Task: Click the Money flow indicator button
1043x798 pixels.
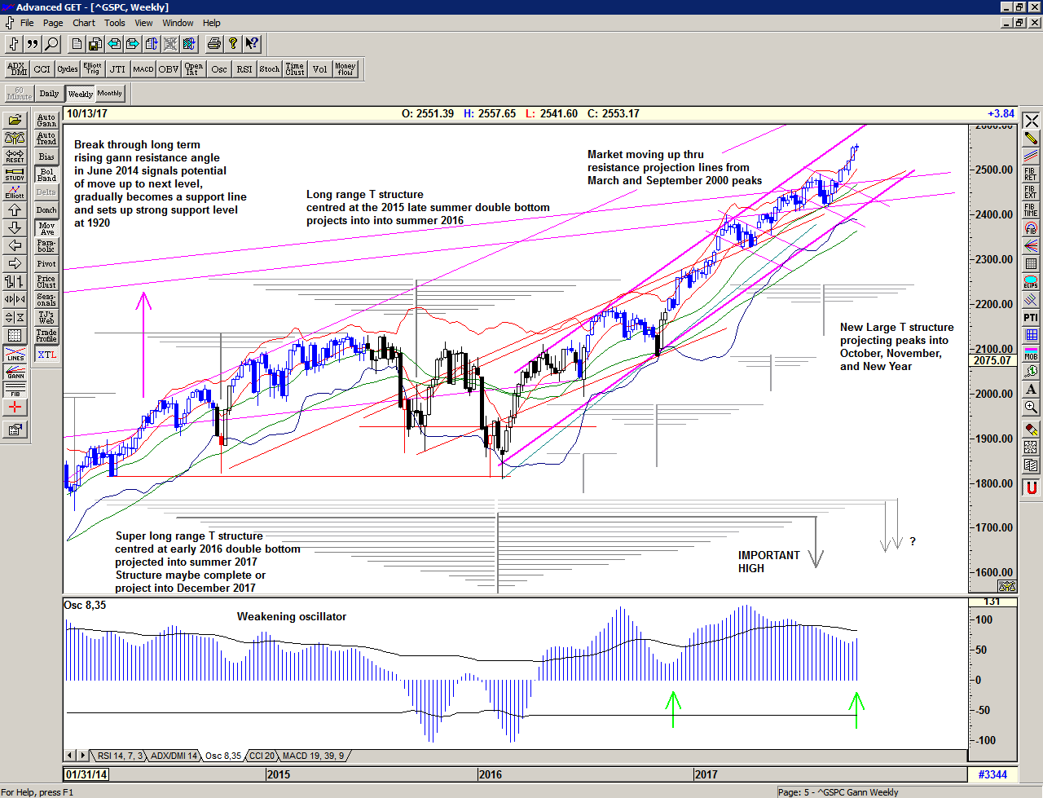Action: click(345, 69)
